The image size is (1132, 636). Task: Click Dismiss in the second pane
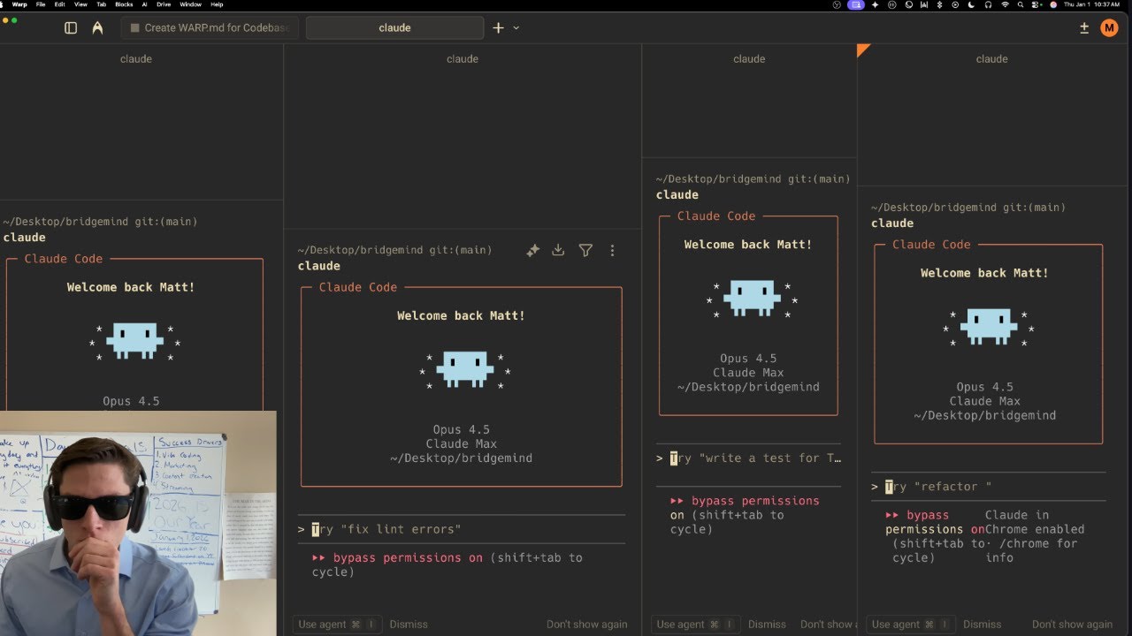pyautogui.click(x=409, y=625)
